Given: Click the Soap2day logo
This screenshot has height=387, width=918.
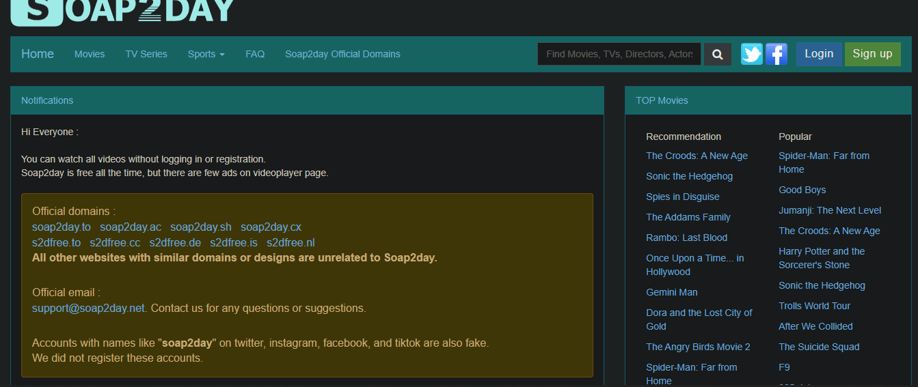Looking at the screenshot, I should (x=122, y=12).
